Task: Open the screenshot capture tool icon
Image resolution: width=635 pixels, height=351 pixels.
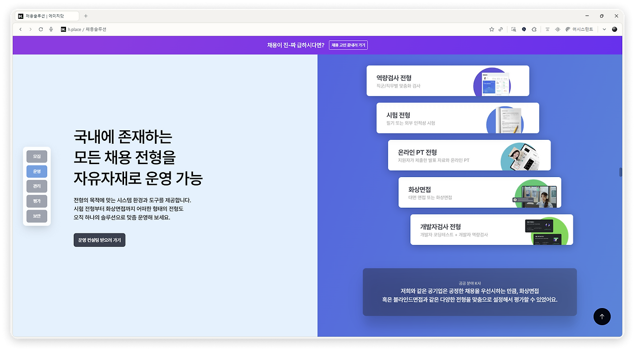Action: [514, 29]
